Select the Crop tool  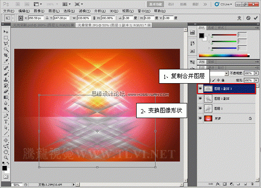[6, 55]
